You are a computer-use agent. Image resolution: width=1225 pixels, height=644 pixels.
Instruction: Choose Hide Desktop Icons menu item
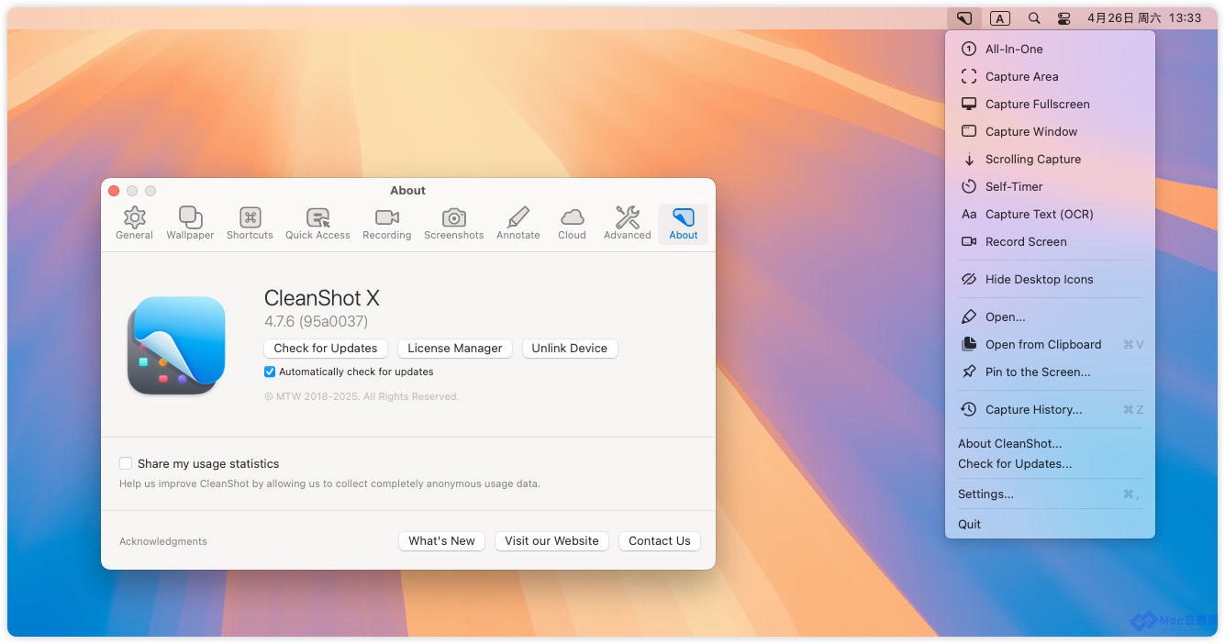1050,280
